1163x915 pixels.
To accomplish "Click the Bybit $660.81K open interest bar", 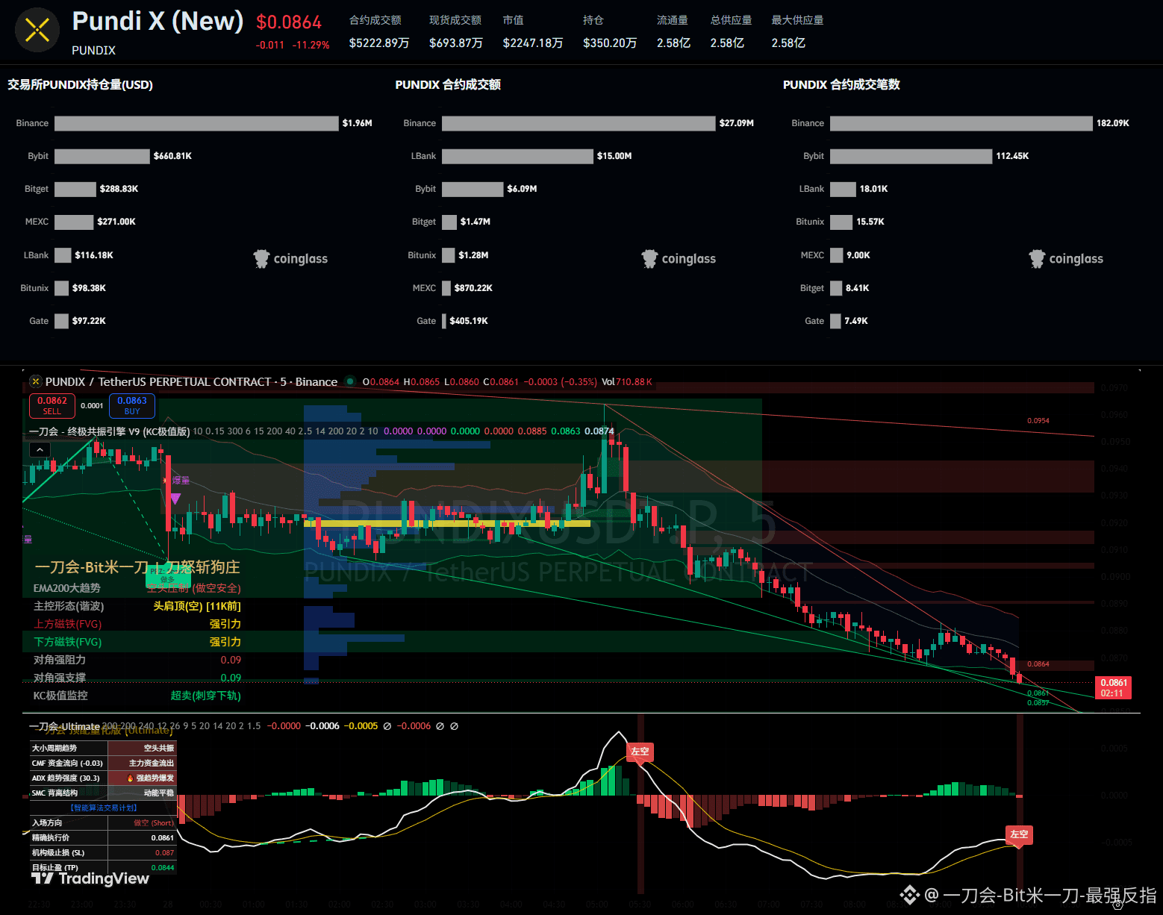I will (102, 156).
